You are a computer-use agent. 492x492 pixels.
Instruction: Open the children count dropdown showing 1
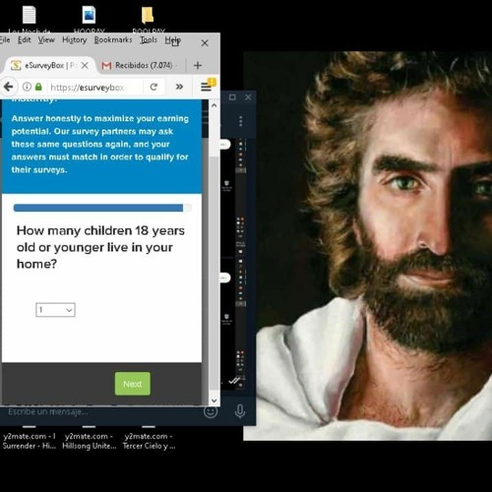coord(55,310)
